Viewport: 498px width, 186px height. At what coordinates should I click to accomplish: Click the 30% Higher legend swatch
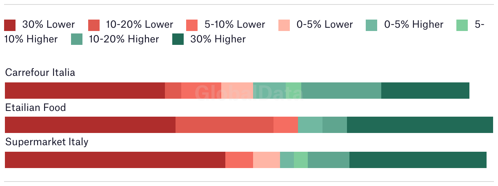(178, 40)
